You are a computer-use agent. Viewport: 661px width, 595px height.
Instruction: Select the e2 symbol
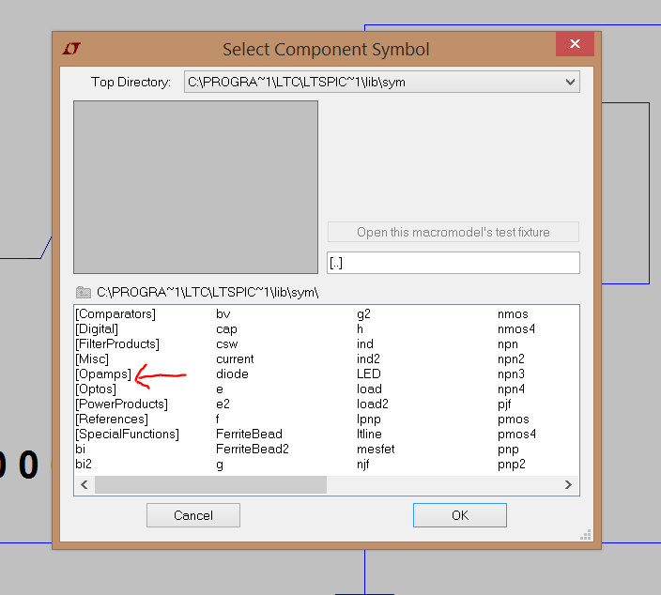pos(223,404)
